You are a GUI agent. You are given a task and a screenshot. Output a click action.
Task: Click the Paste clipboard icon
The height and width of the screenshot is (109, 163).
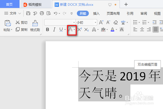pyautogui.click(x=8, y=23)
